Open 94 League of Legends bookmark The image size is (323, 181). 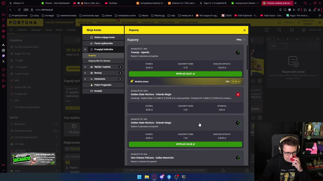207,15
